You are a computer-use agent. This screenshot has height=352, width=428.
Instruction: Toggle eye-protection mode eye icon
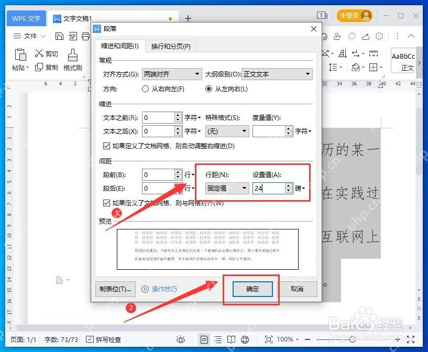[x=180, y=339]
